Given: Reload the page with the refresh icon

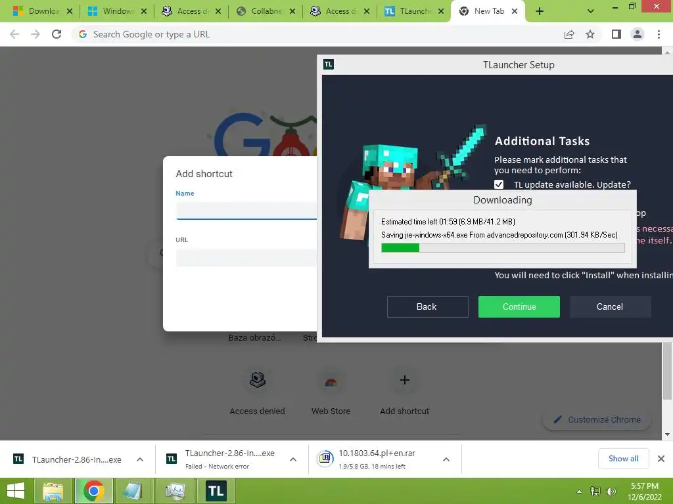Looking at the screenshot, I should [57, 34].
